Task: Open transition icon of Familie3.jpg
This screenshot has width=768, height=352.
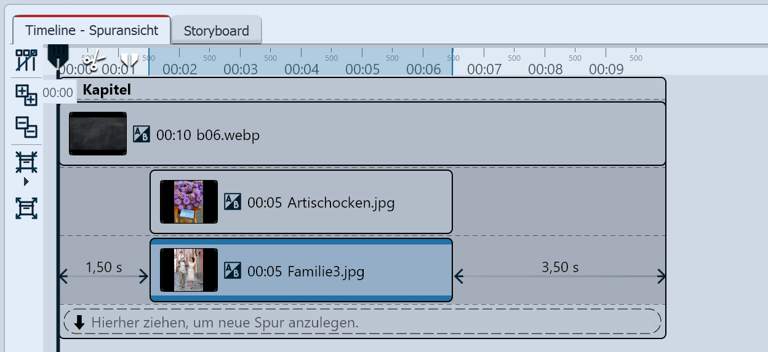Action: click(x=233, y=271)
